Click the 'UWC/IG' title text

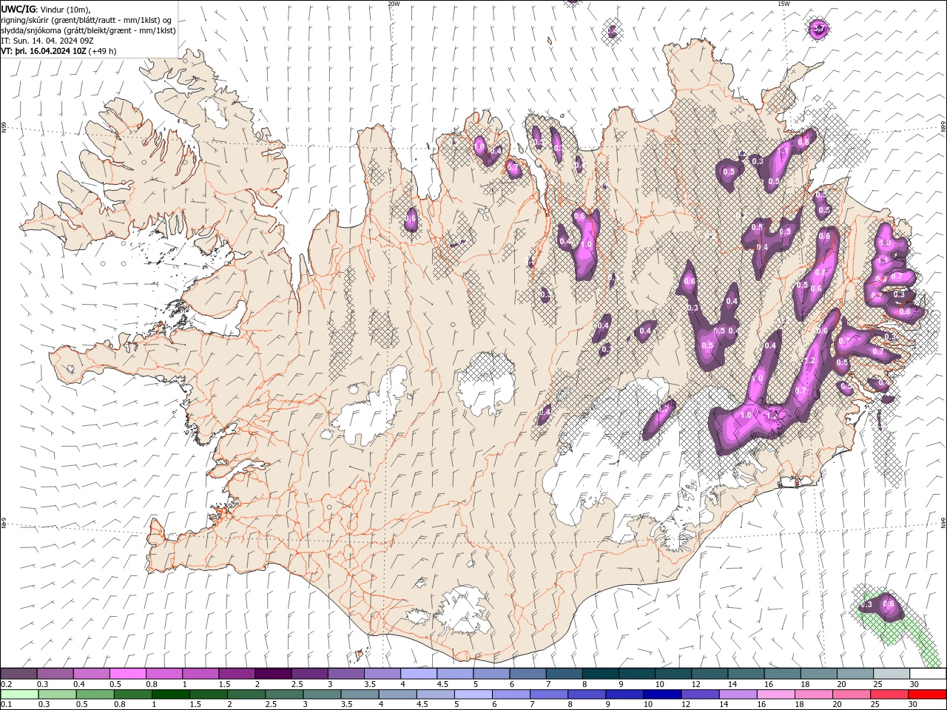click(x=18, y=9)
